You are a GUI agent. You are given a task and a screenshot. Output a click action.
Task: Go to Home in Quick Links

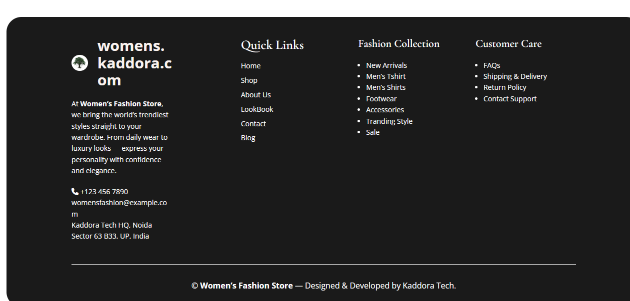250,66
